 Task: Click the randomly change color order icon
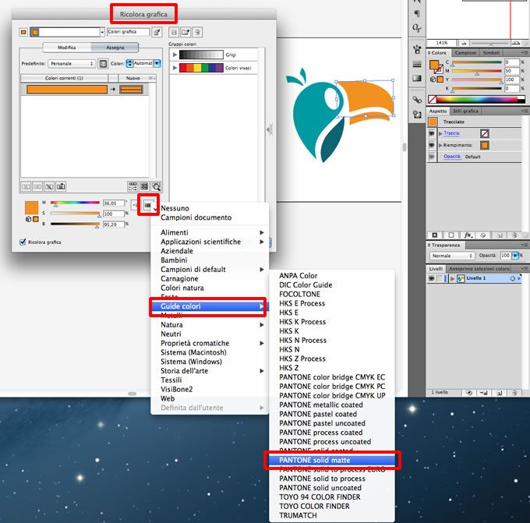(132, 186)
